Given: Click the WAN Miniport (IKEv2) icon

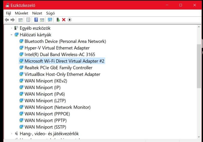Looking at the screenshot, I should click(x=21, y=81).
